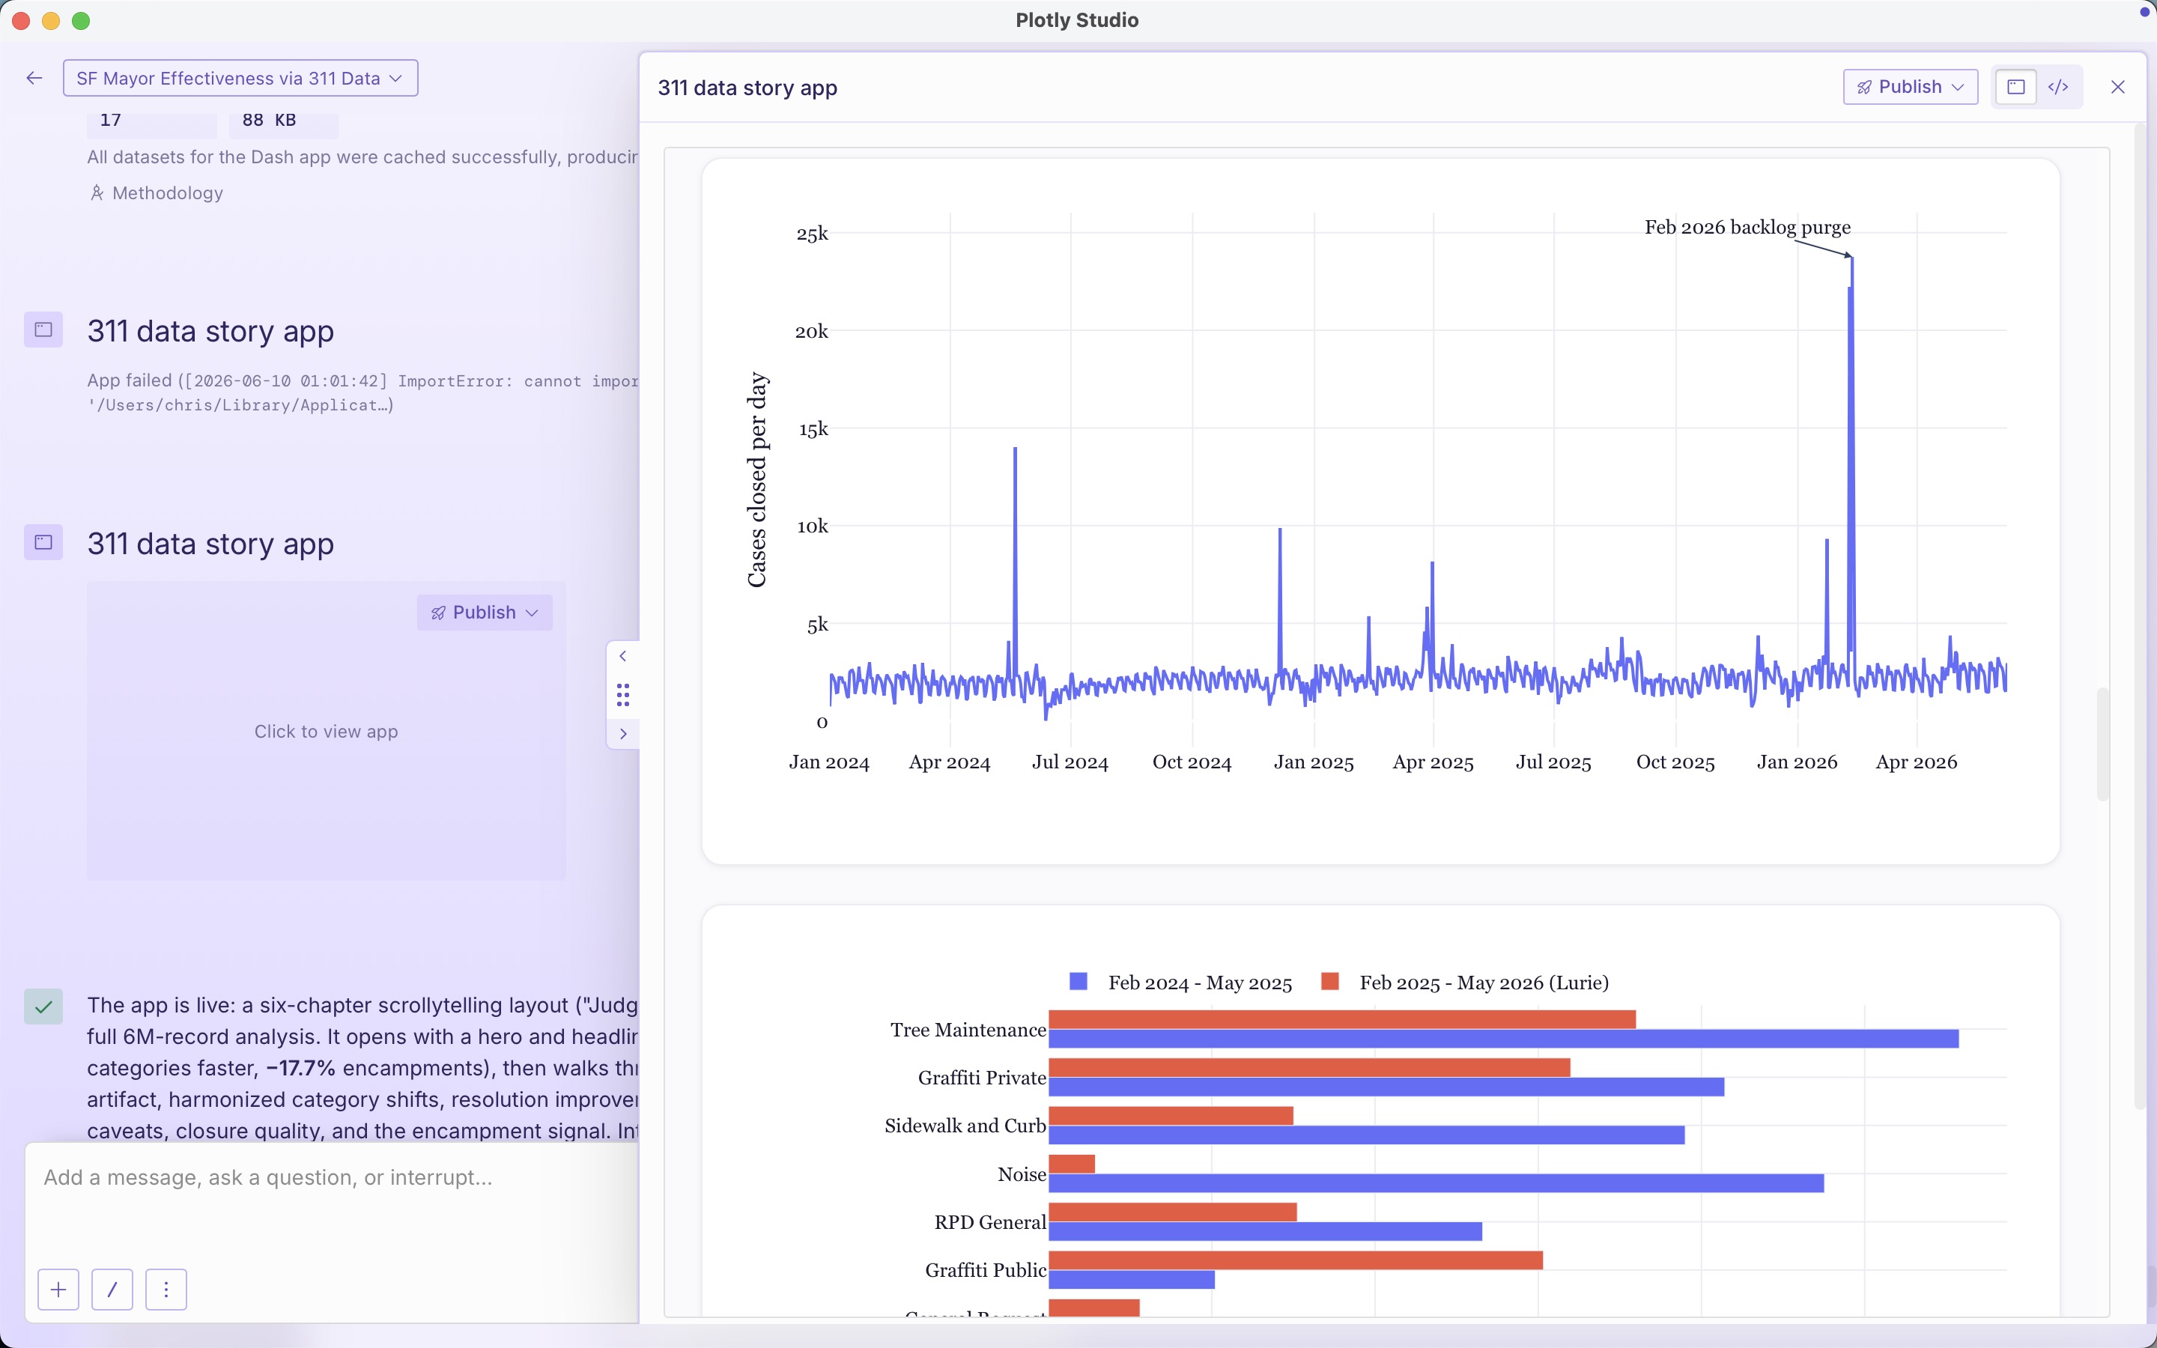Image resolution: width=2157 pixels, height=1348 pixels.
Task: Open Publish dropdown in the app preview card
Action: tap(484, 613)
